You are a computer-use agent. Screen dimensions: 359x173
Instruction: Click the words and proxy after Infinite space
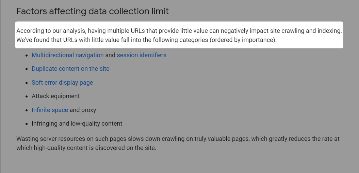point(83,110)
